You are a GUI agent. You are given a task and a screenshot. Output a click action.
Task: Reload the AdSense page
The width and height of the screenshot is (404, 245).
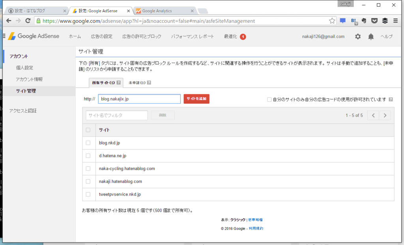pos(28,21)
